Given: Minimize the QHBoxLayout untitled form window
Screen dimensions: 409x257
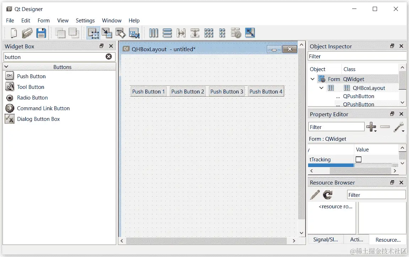Looking at the screenshot, I should 274,49.
